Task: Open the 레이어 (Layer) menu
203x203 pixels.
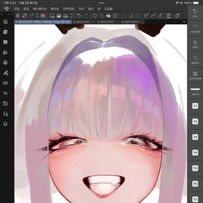Action: click(x=55, y=9)
